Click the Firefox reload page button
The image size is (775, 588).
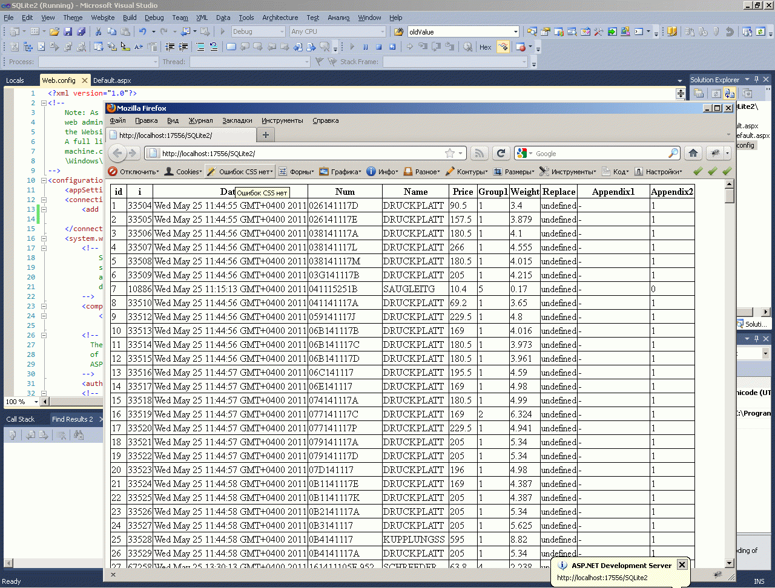click(500, 154)
